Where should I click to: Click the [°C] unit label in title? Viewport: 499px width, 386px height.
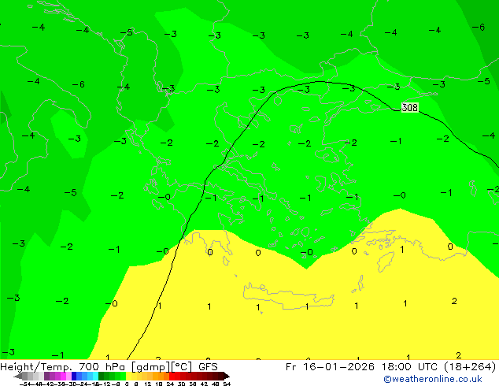(x=182, y=367)
